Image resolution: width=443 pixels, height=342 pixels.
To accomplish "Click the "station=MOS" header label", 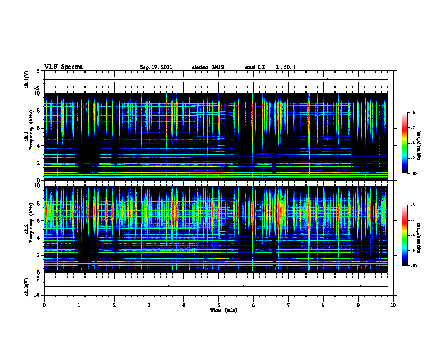I will (208, 67).
